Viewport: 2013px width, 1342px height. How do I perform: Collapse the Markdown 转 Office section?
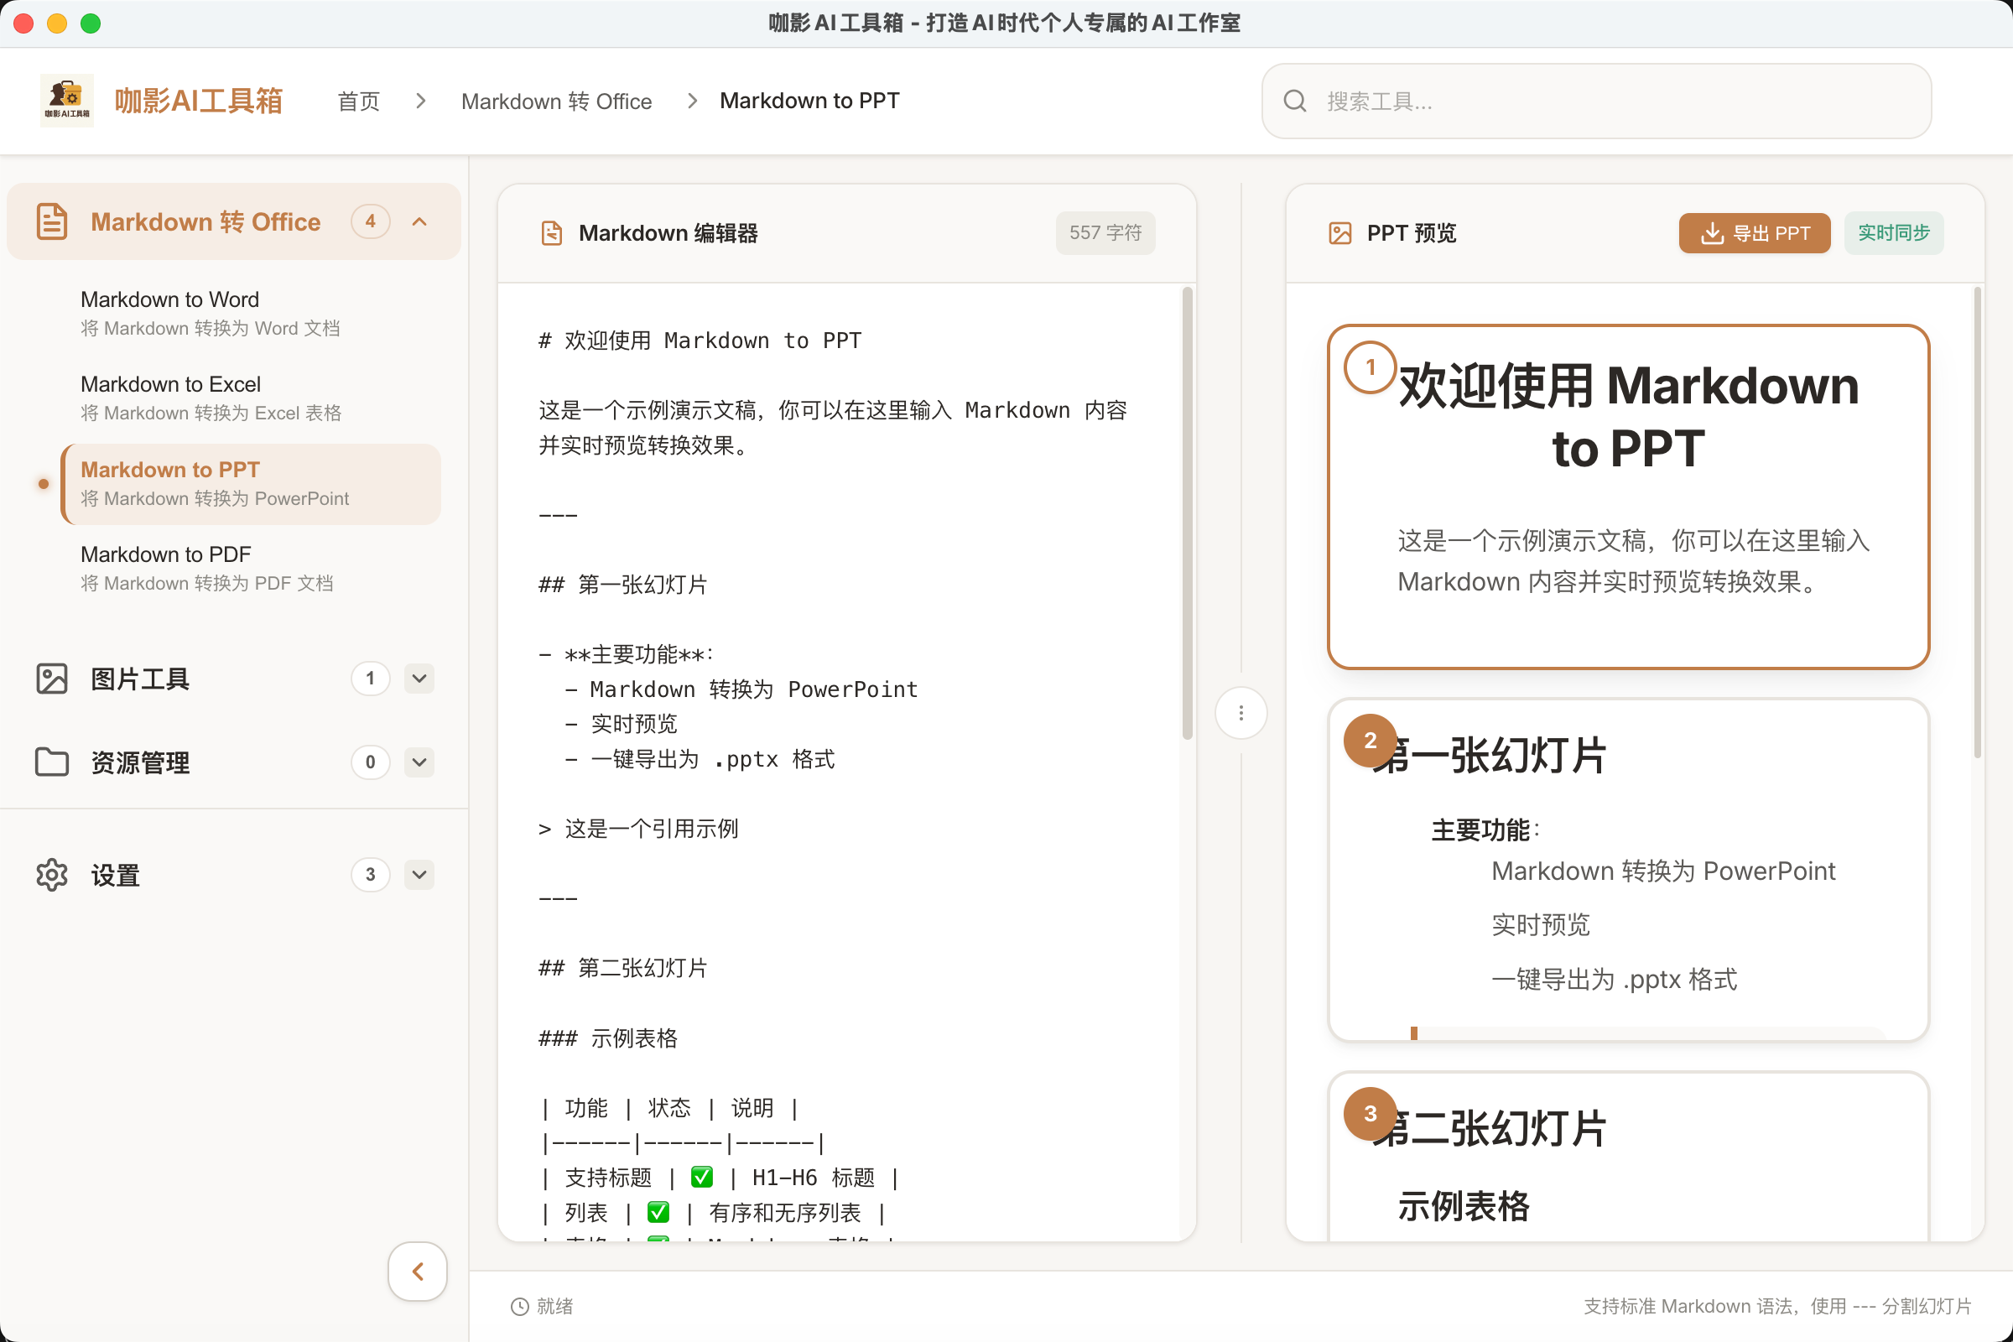[419, 221]
